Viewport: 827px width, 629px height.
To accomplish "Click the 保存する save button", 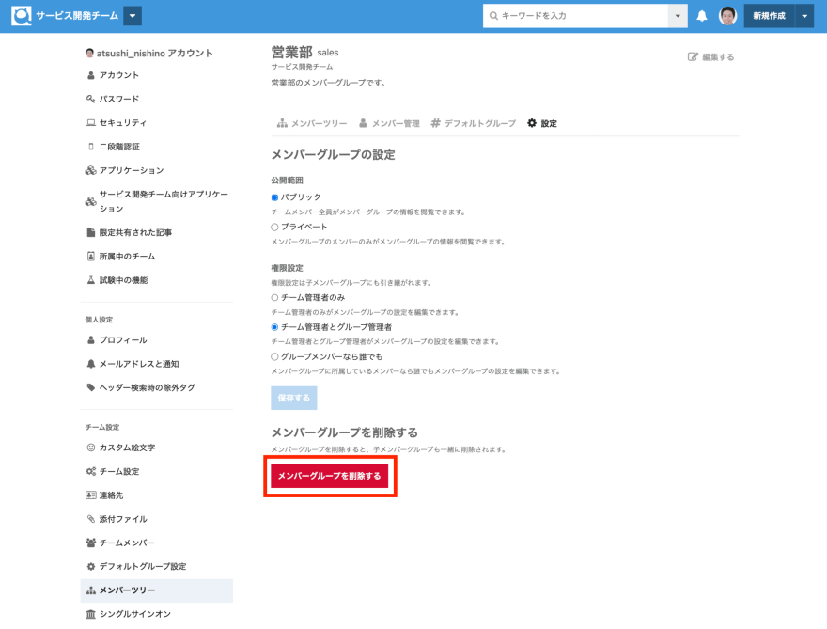I will [x=294, y=398].
